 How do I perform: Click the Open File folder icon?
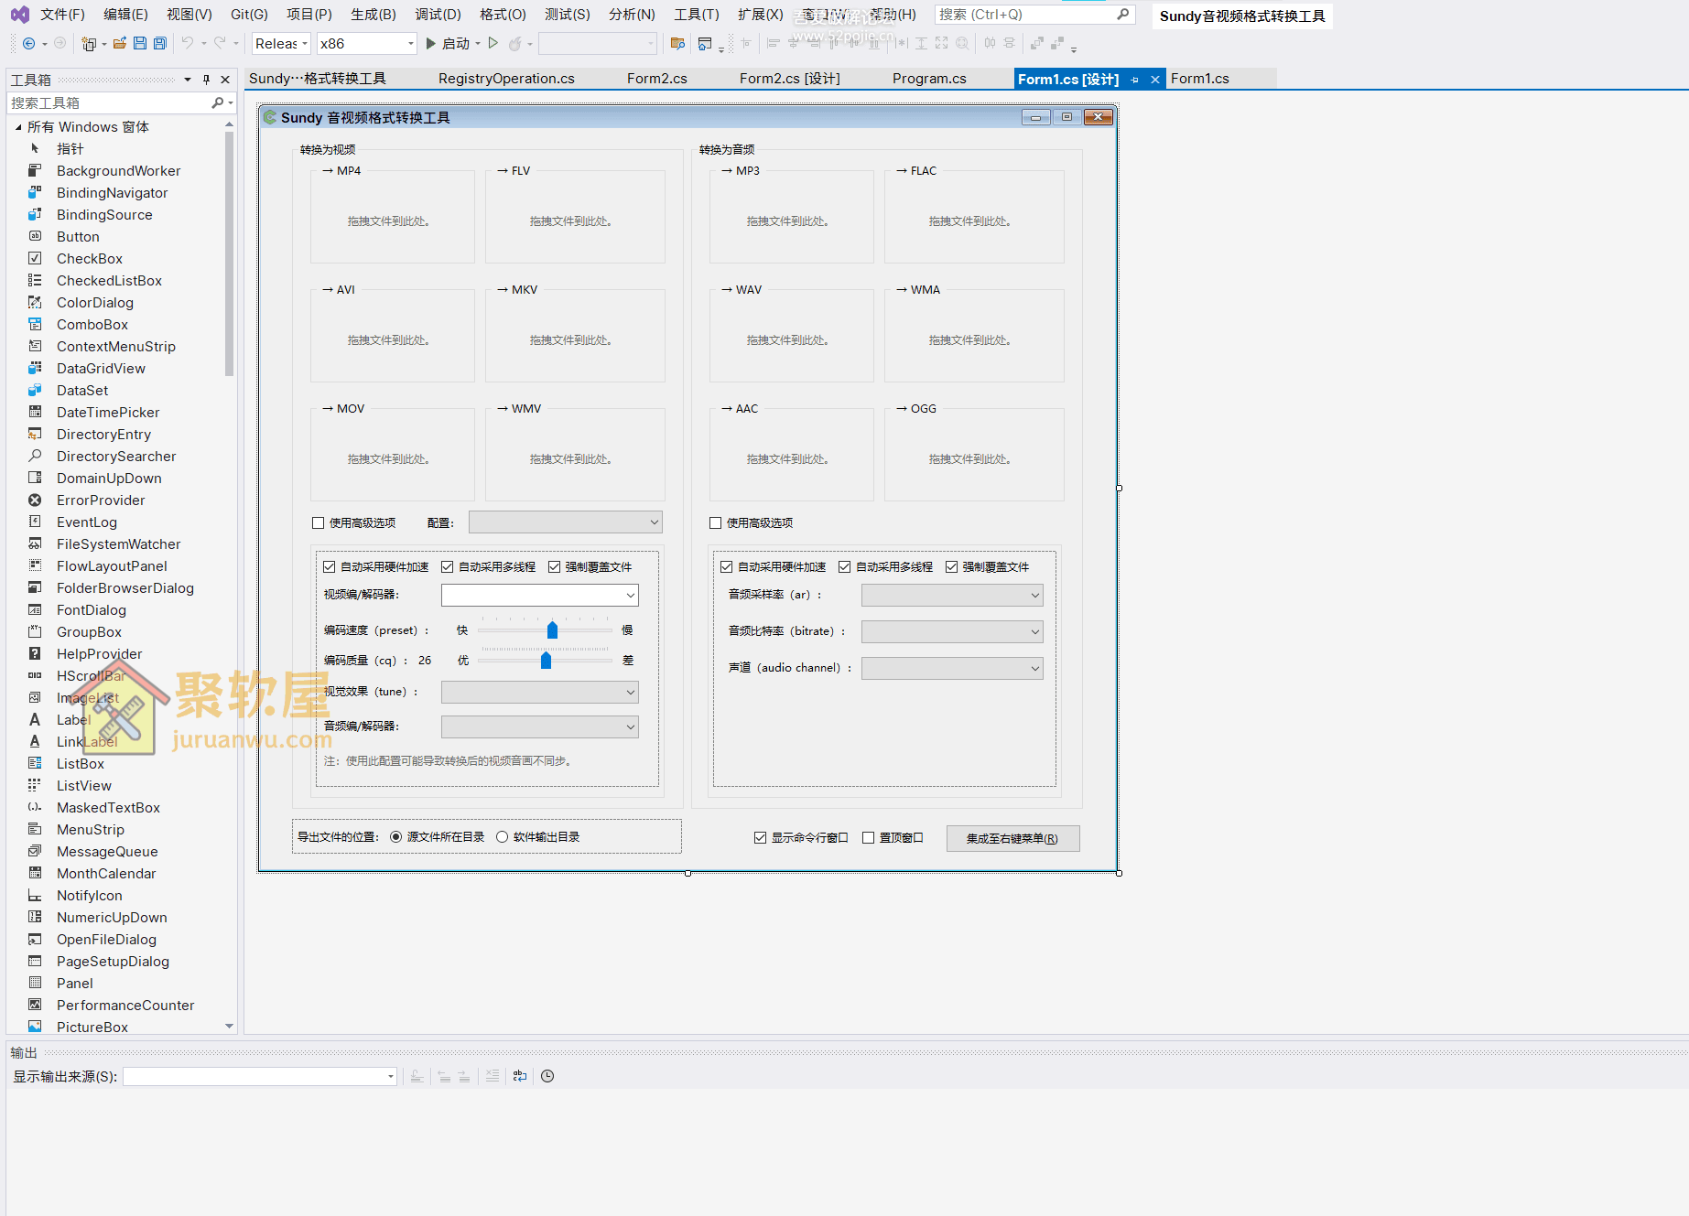click(120, 43)
